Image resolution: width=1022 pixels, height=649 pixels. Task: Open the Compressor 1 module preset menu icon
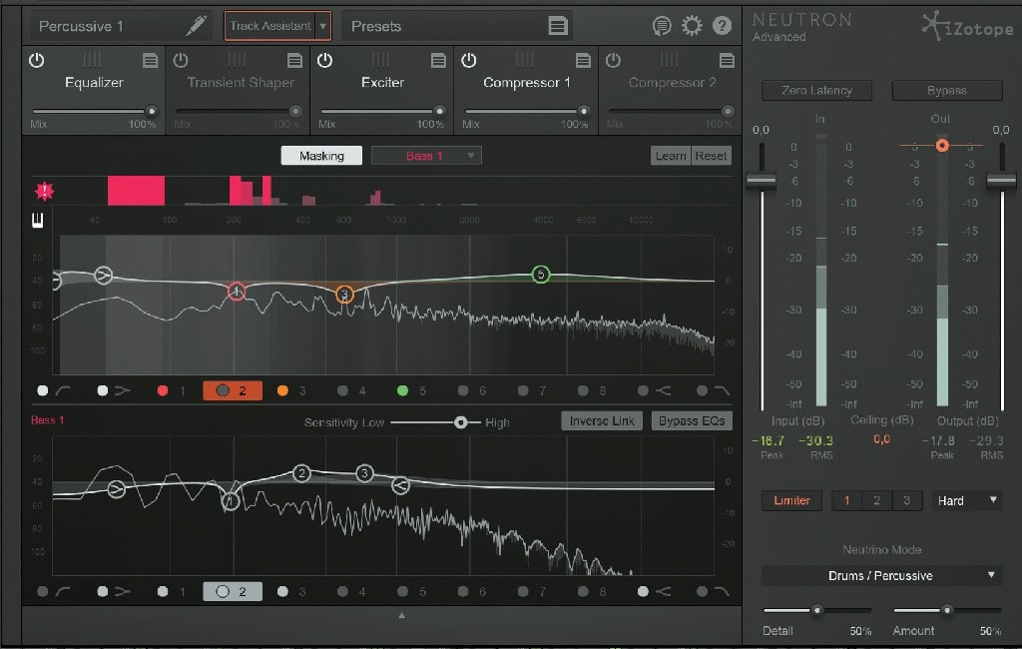tap(583, 61)
